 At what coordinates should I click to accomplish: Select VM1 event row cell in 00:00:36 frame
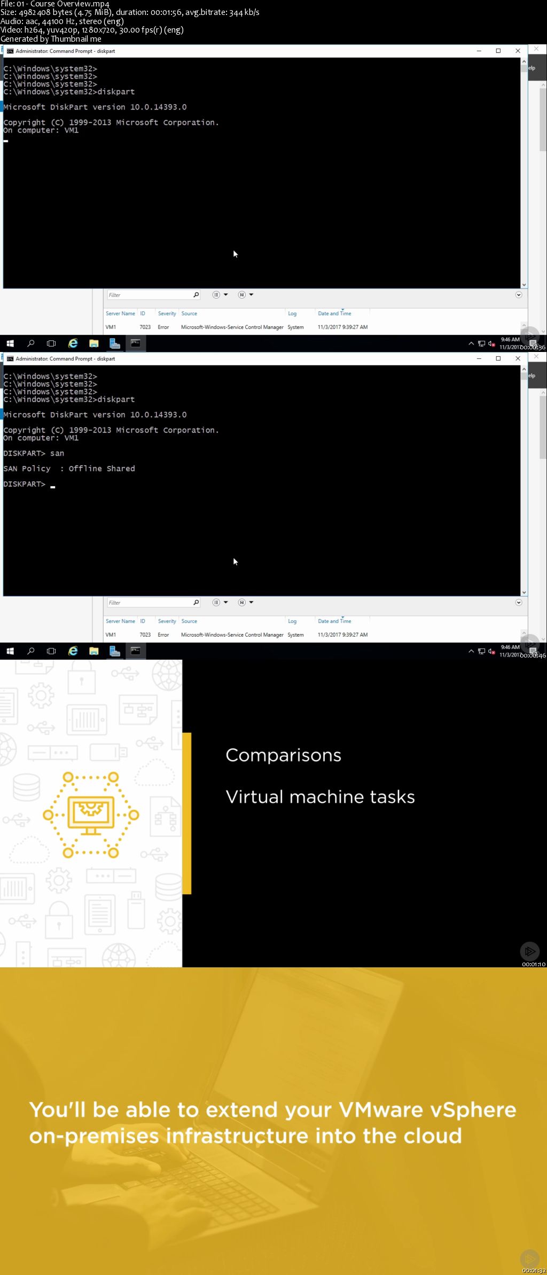(111, 327)
